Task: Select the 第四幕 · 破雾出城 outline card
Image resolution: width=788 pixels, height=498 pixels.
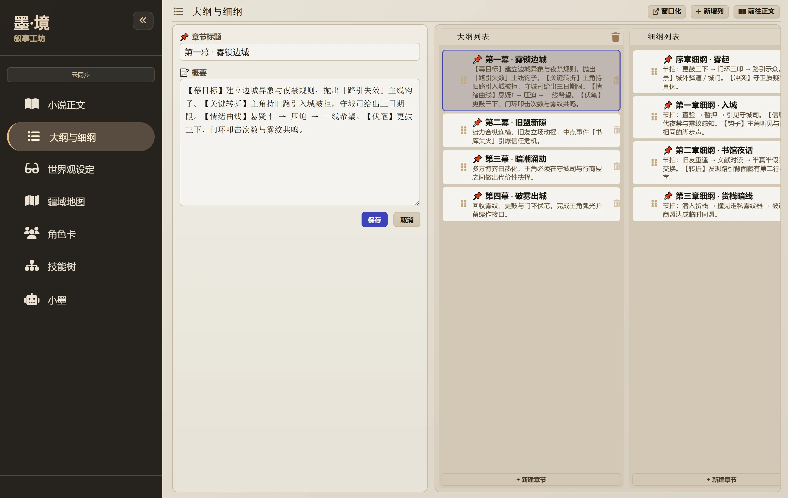Action: click(531, 204)
